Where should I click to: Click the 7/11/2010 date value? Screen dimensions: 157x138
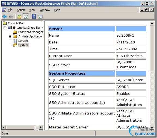[x=126, y=42]
